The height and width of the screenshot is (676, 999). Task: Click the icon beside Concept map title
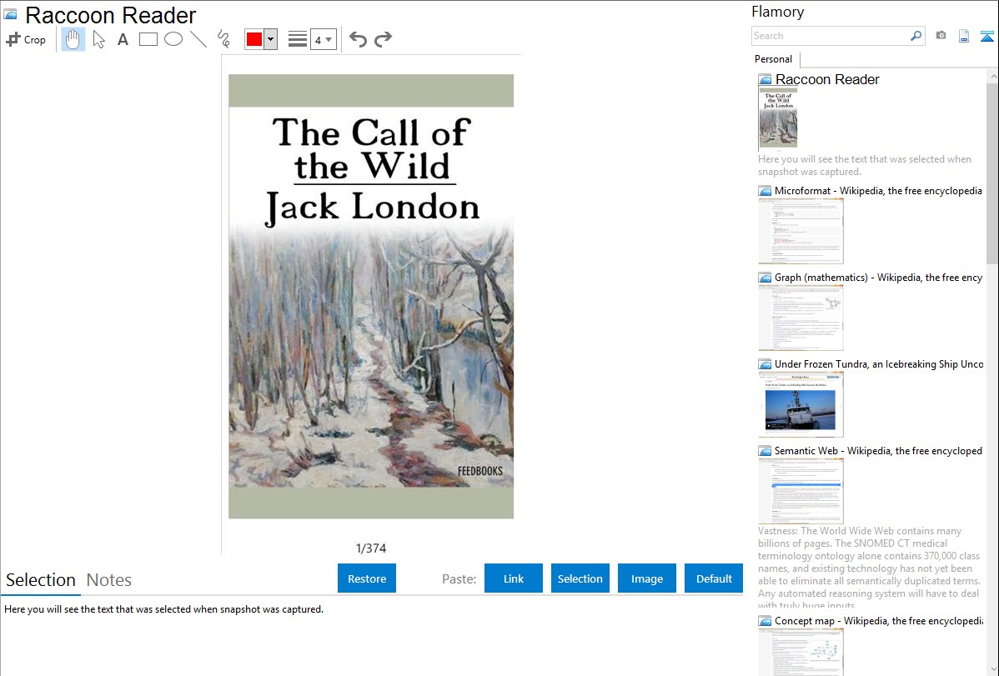766,620
